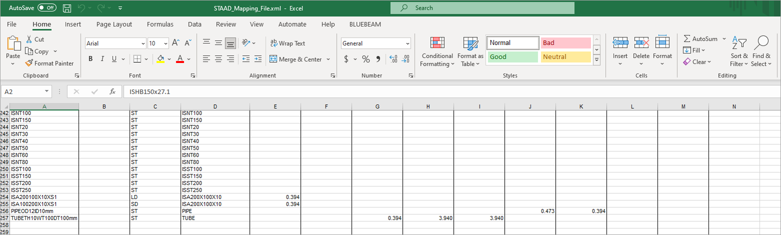Toggle Wrap Text for selected cells

(x=287, y=43)
